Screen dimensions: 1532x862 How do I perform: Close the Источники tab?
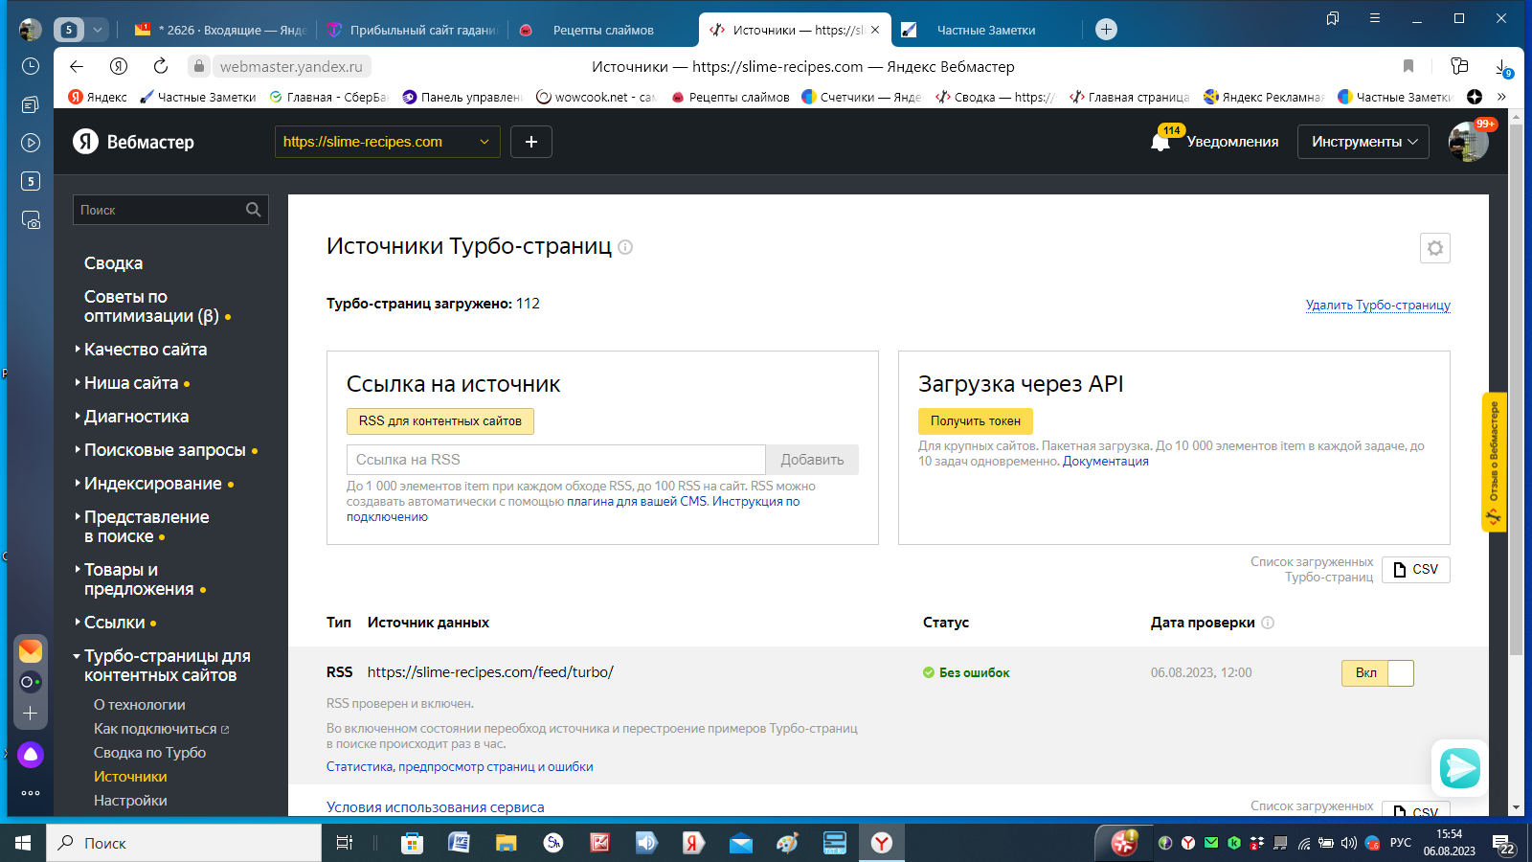(x=875, y=30)
